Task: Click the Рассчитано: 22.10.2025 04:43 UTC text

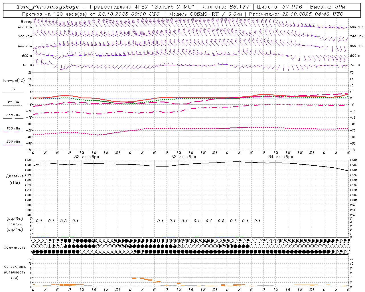Action: pos(296,14)
